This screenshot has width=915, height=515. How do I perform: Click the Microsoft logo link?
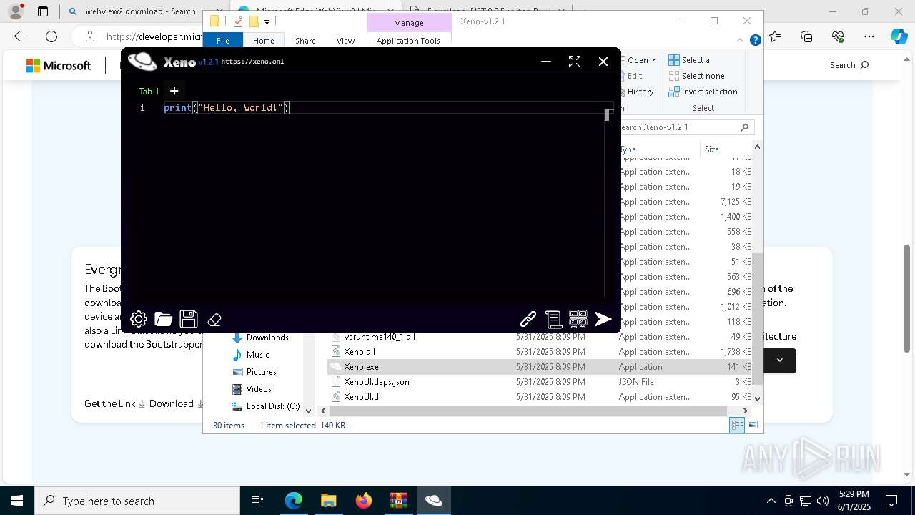pyautogui.click(x=59, y=66)
